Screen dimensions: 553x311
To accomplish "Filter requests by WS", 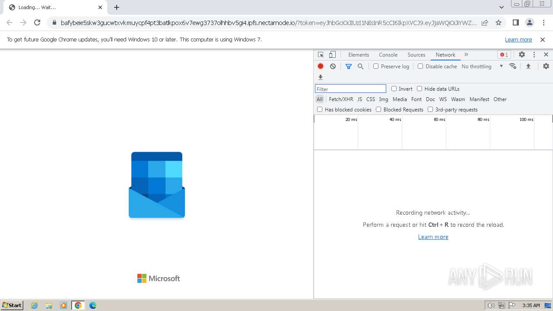I will (x=443, y=99).
